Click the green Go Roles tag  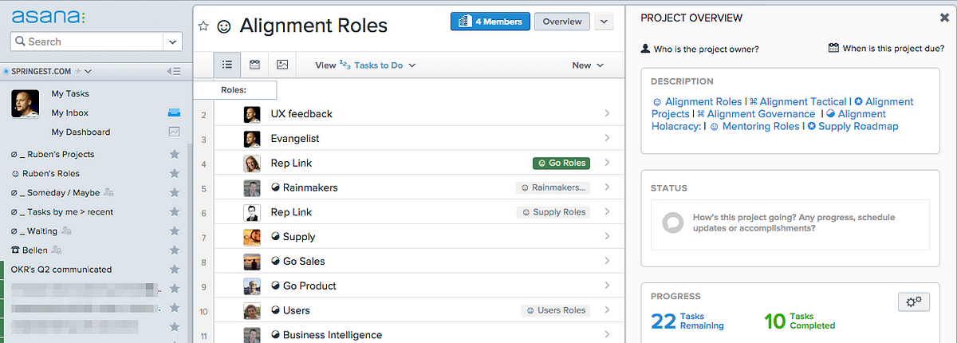tap(561, 164)
